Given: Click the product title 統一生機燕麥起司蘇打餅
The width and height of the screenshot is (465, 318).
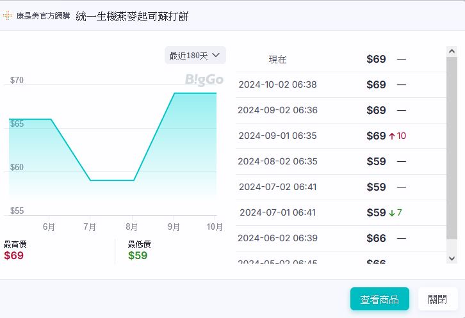Looking at the screenshot, I should (x=133, y=15).
